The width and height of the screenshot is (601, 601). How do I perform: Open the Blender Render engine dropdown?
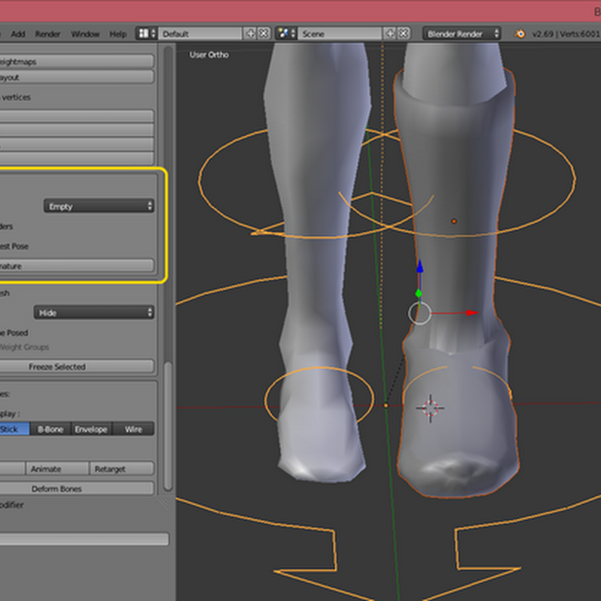coord(462,34)
